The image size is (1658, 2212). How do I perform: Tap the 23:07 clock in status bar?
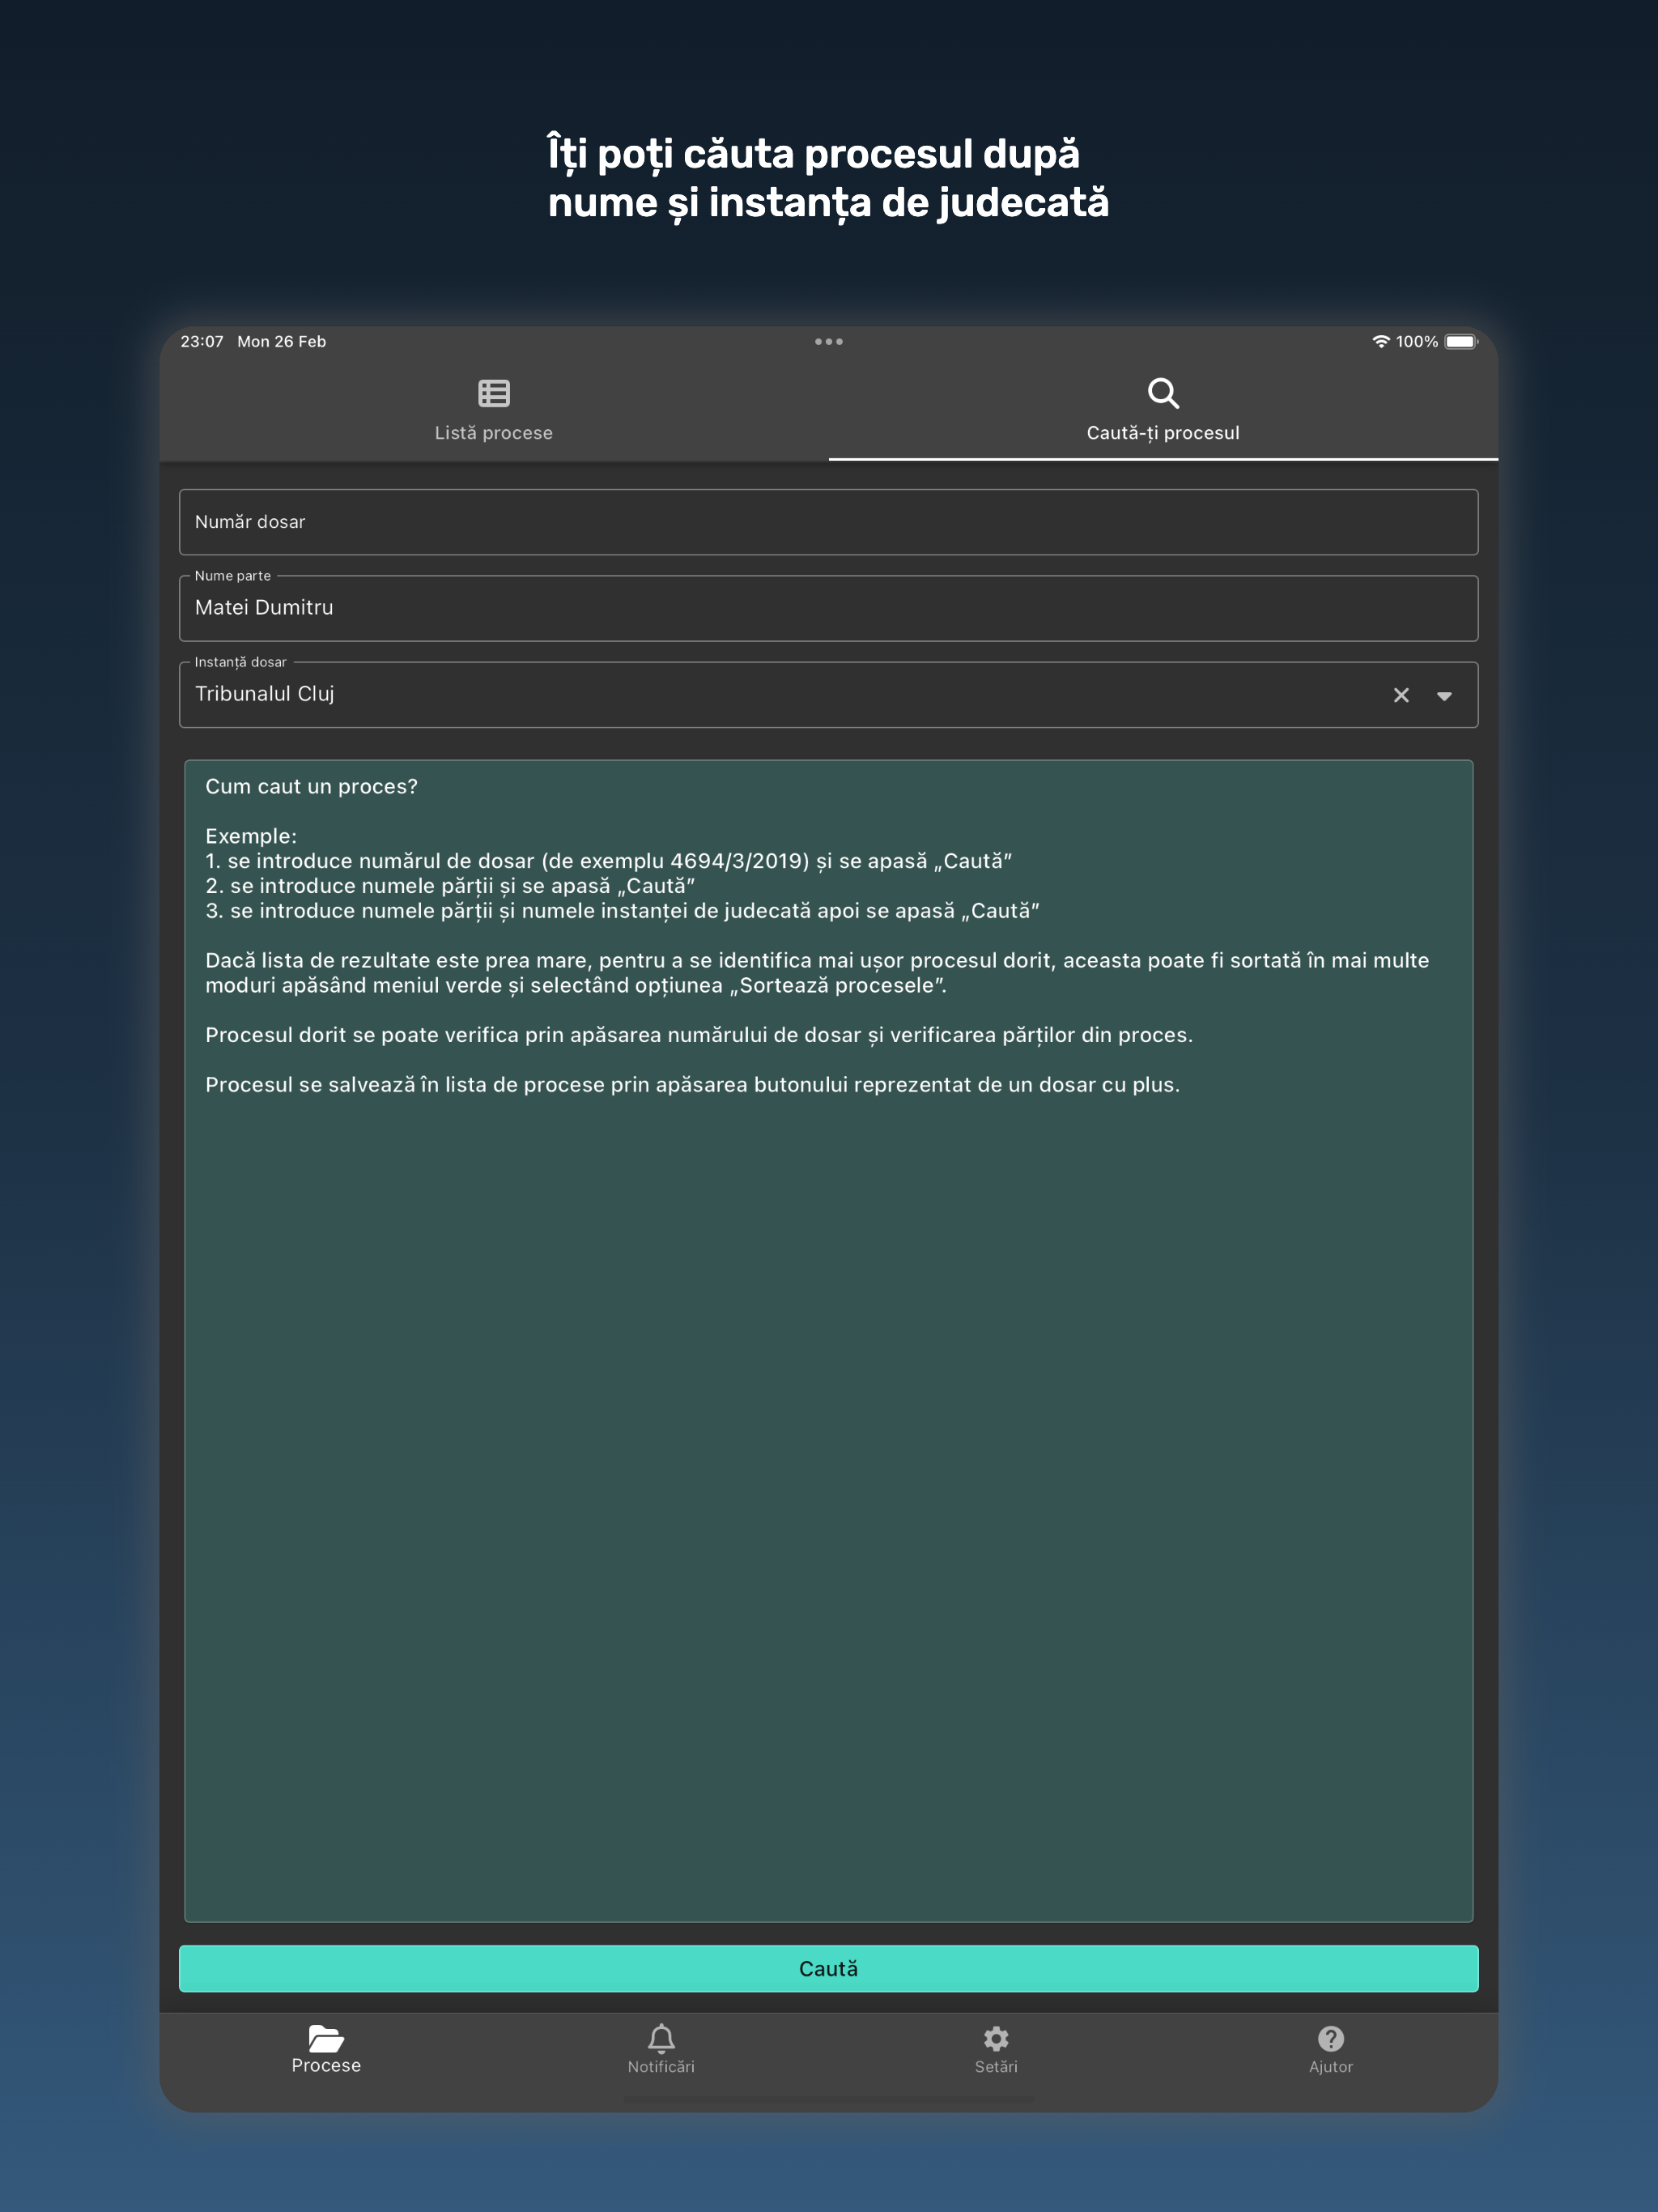tap(202, 341)
